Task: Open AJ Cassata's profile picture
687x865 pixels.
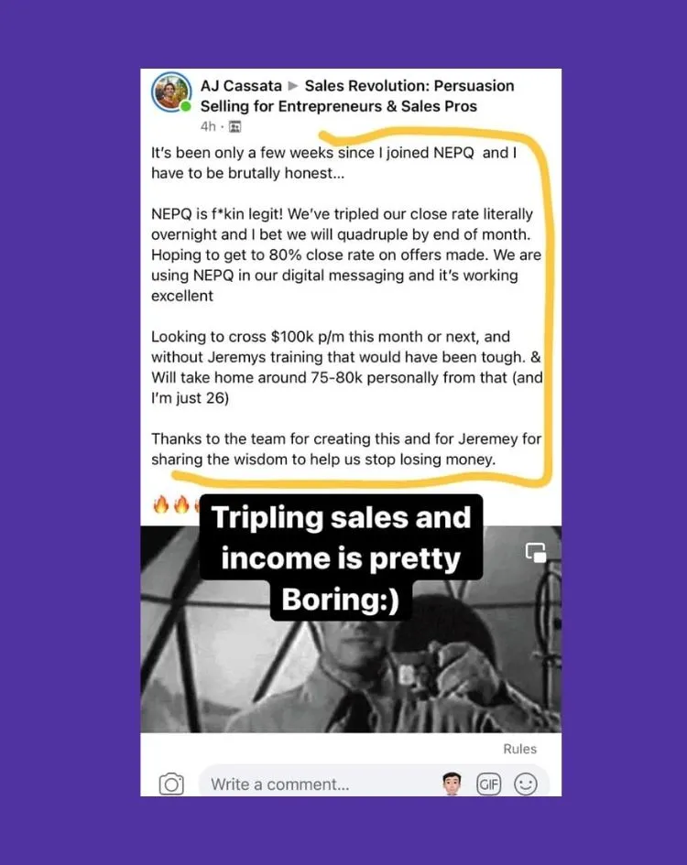Action: (x=172, y=92)
